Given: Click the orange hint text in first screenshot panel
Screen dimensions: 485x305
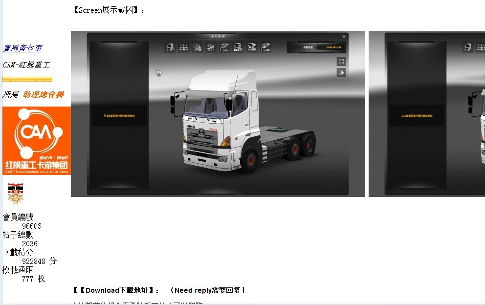Looking at the screenshot, I should pyautogui.click(x=119, y=116).
